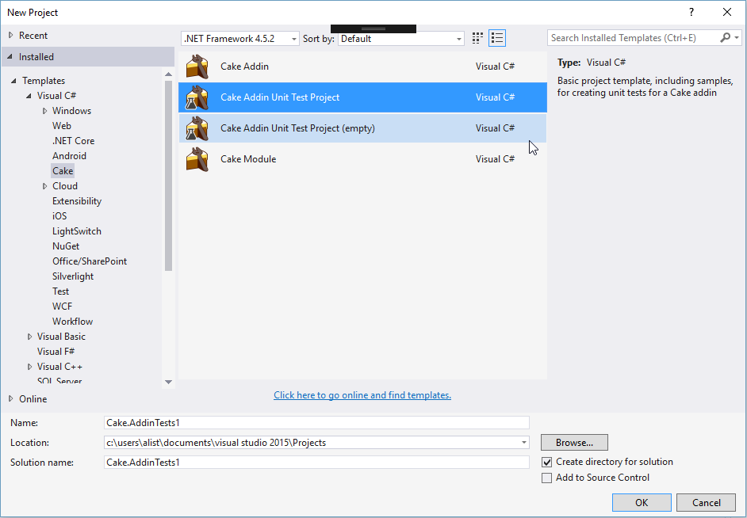Select the Extensibility template category
The width and height of the screenshot is (747, 518).
pos(77,200)
